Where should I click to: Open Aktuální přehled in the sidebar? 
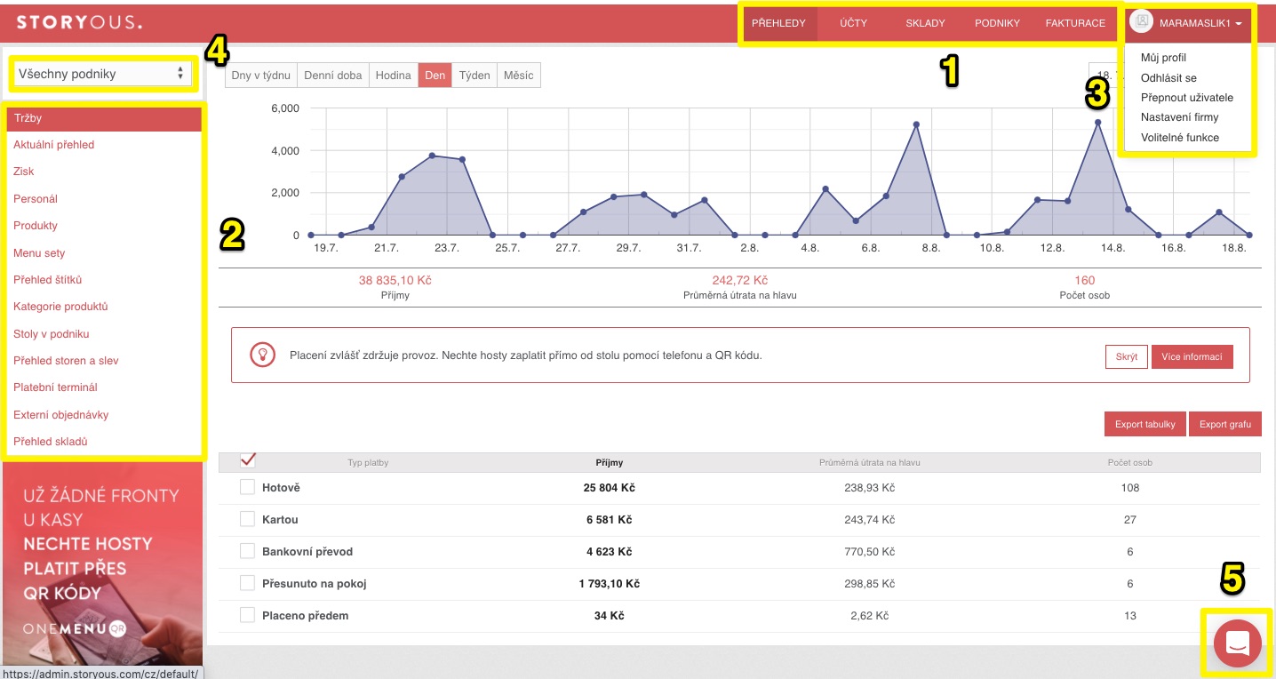pos(53,145)
